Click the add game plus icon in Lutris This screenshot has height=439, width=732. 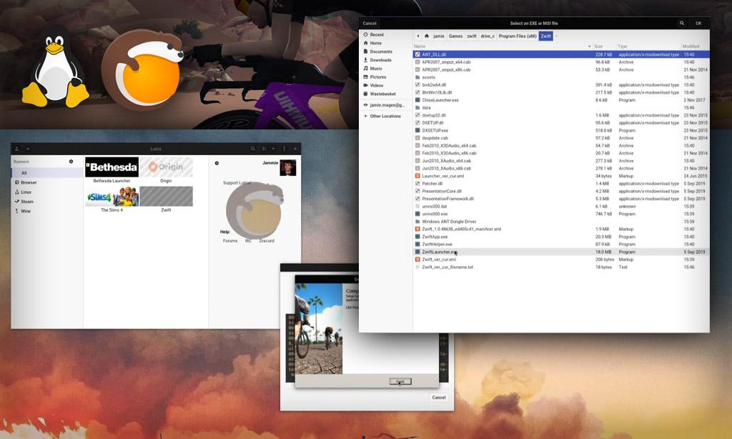(28, 149)
